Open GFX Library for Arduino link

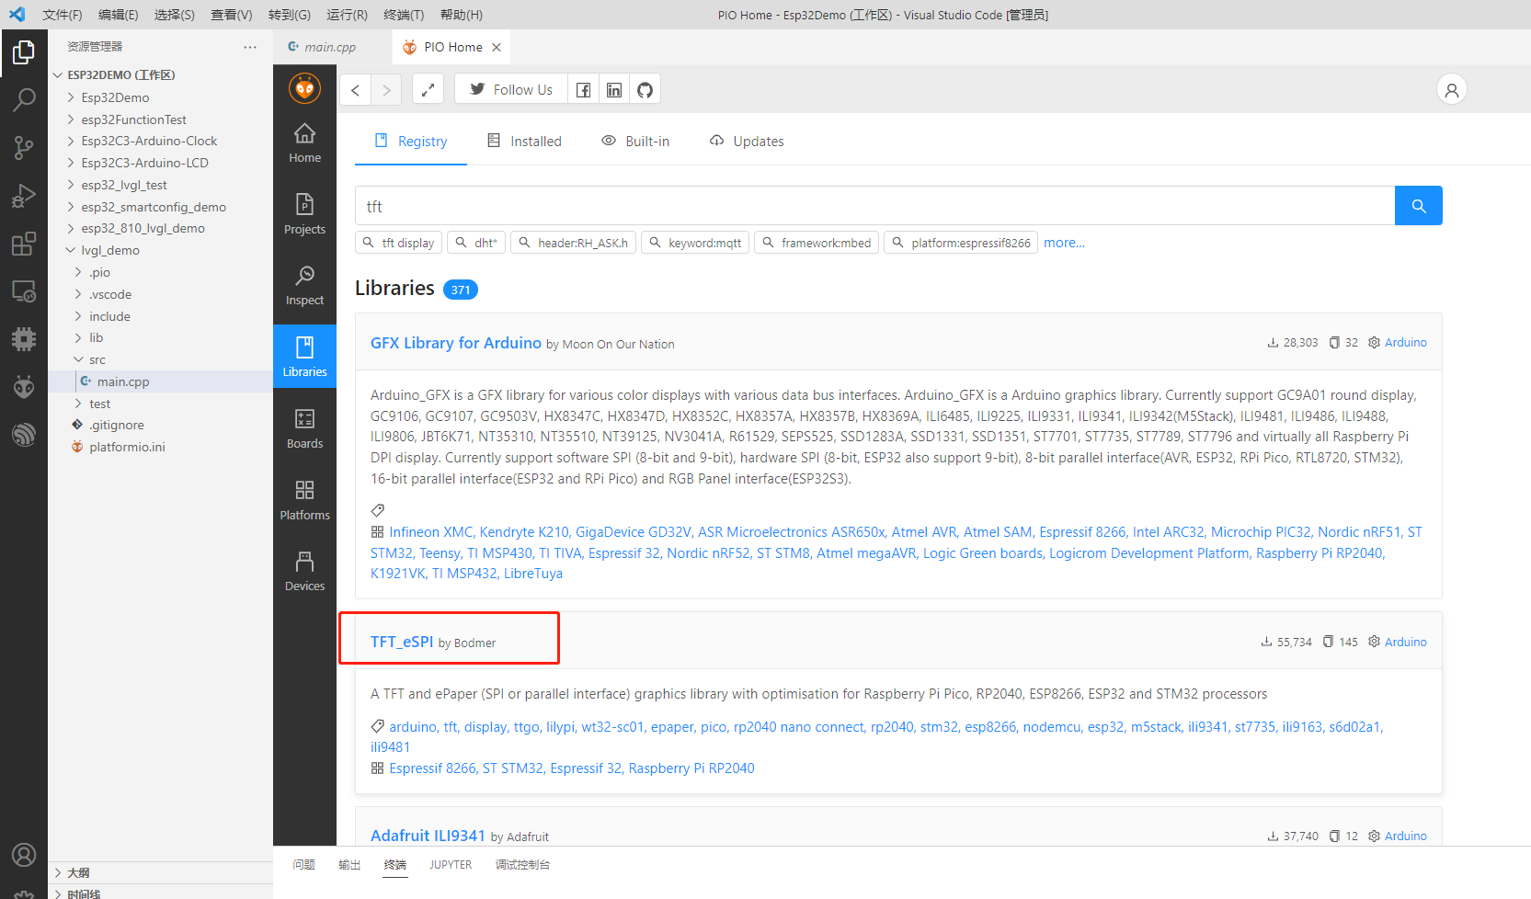coord(456,343)
